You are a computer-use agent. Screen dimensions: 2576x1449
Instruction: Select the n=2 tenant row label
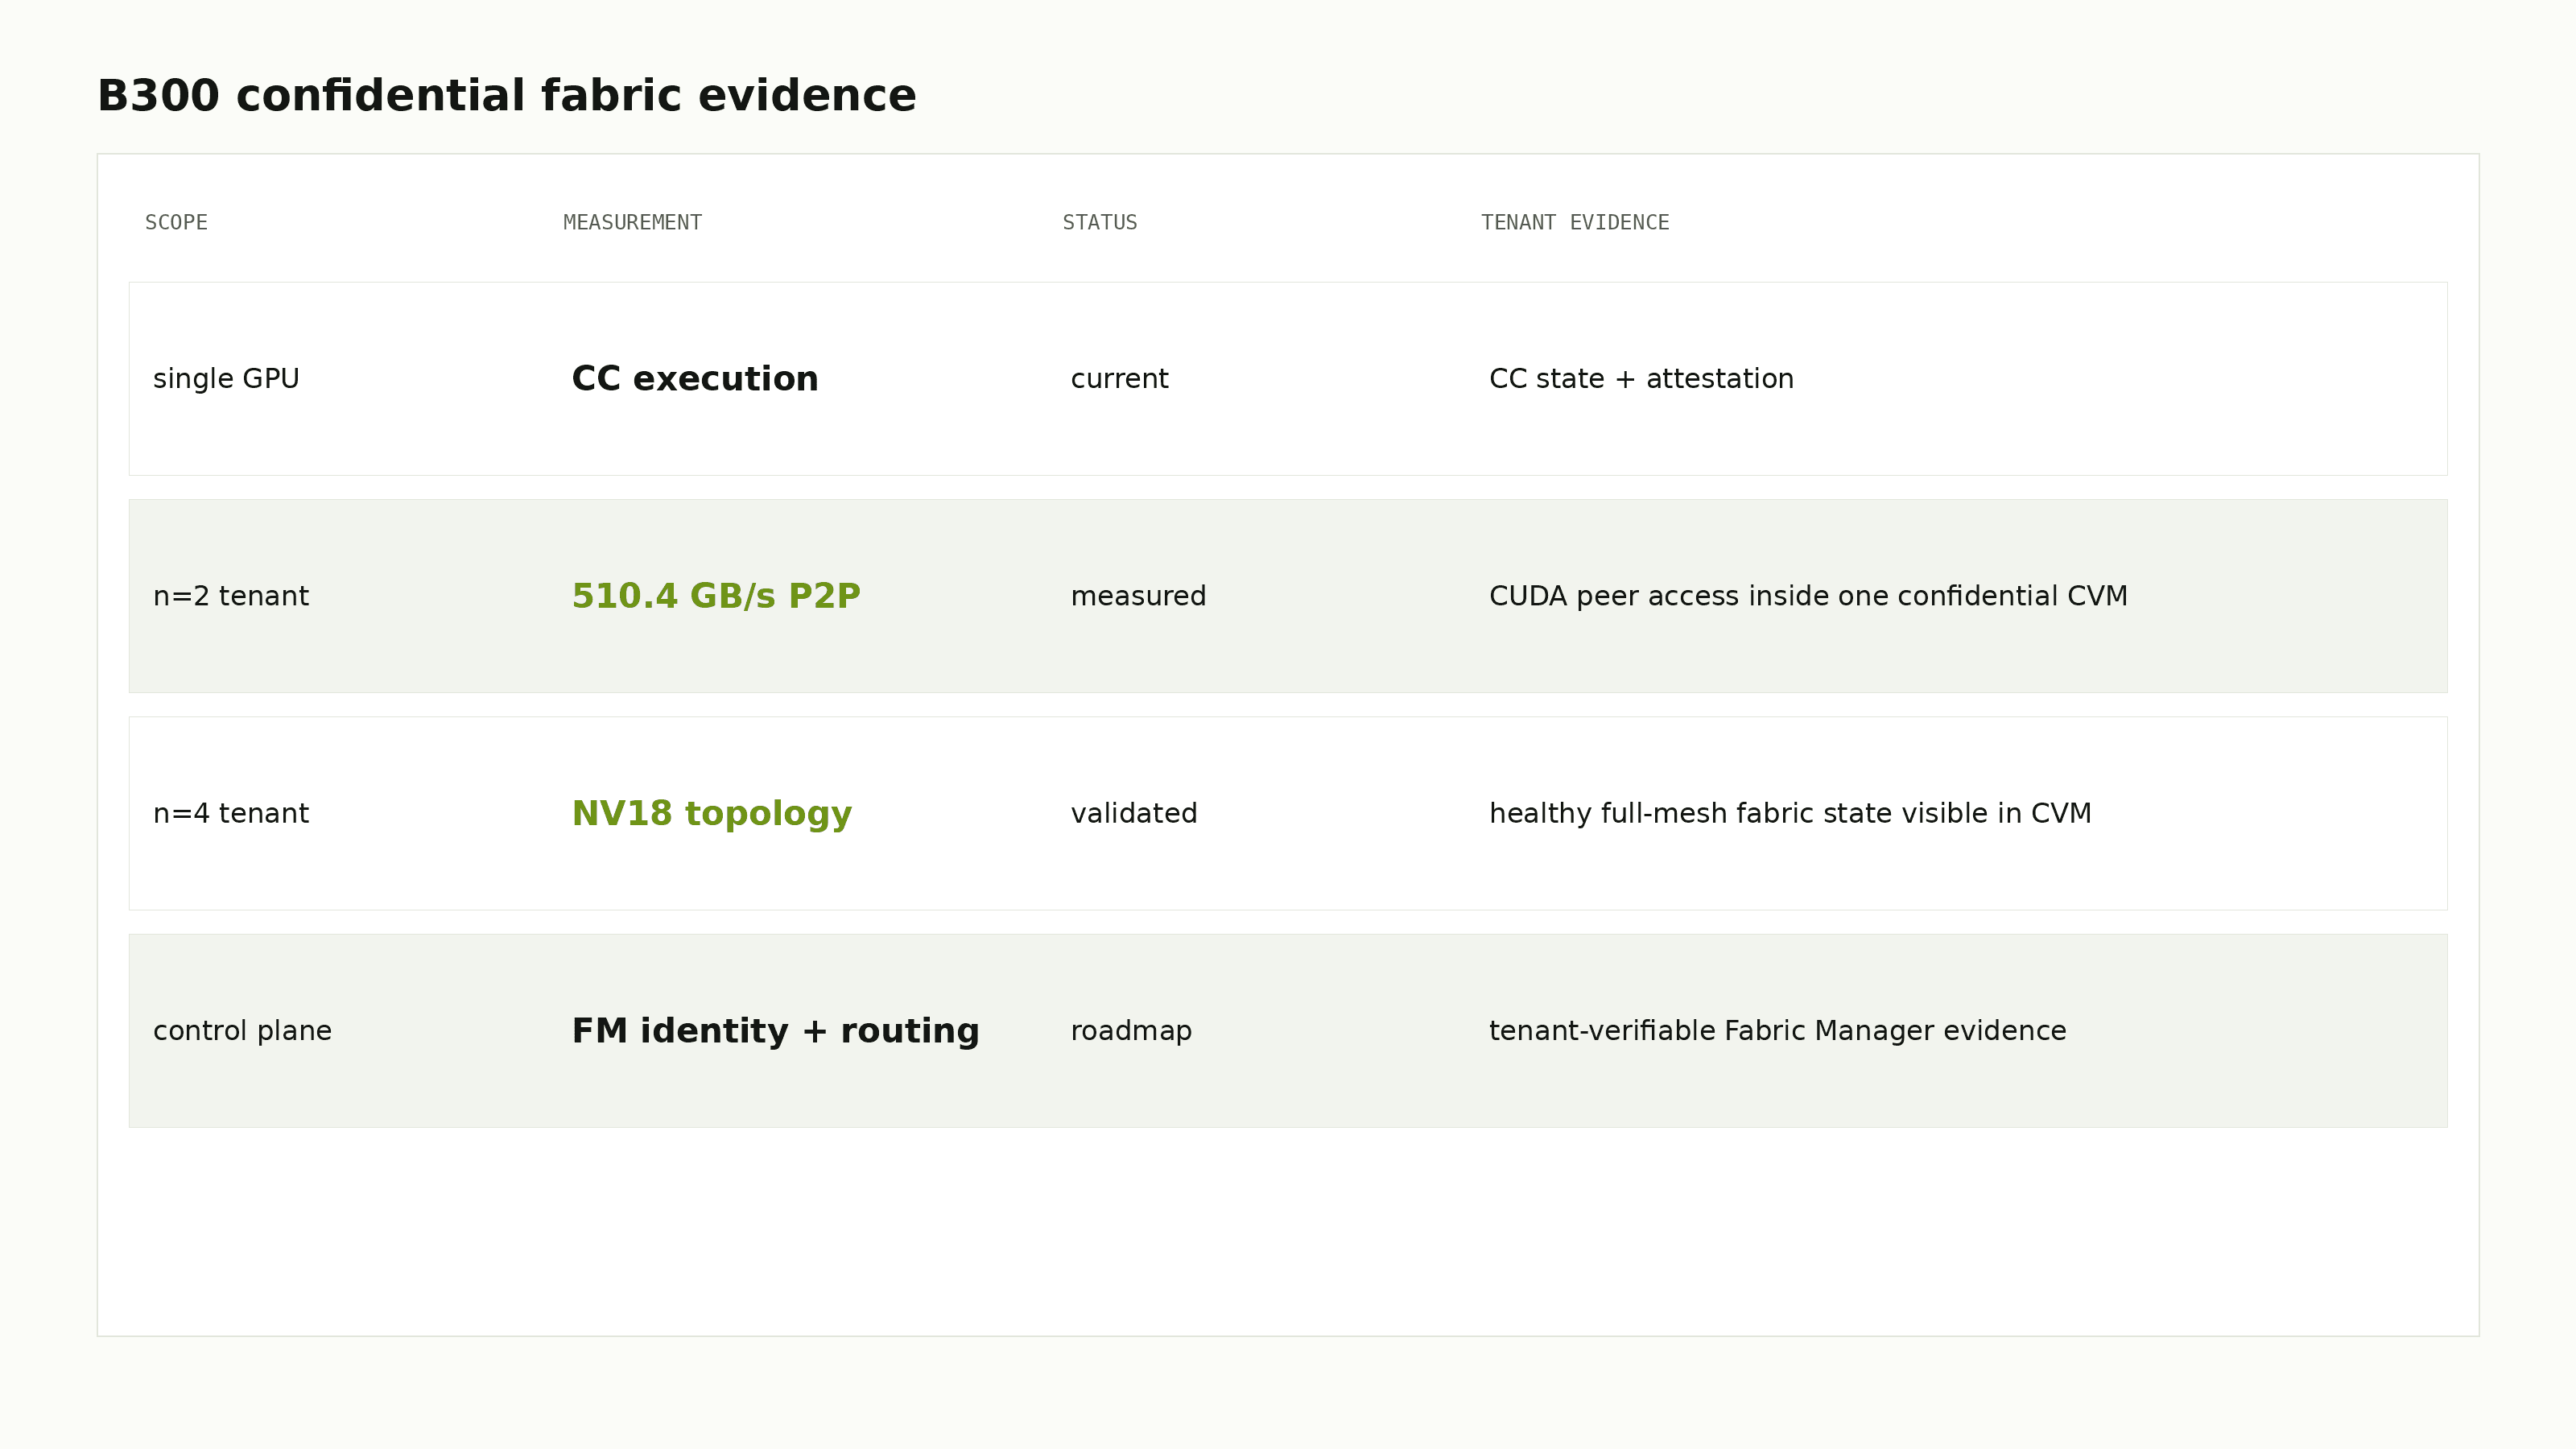click(231, 596)
